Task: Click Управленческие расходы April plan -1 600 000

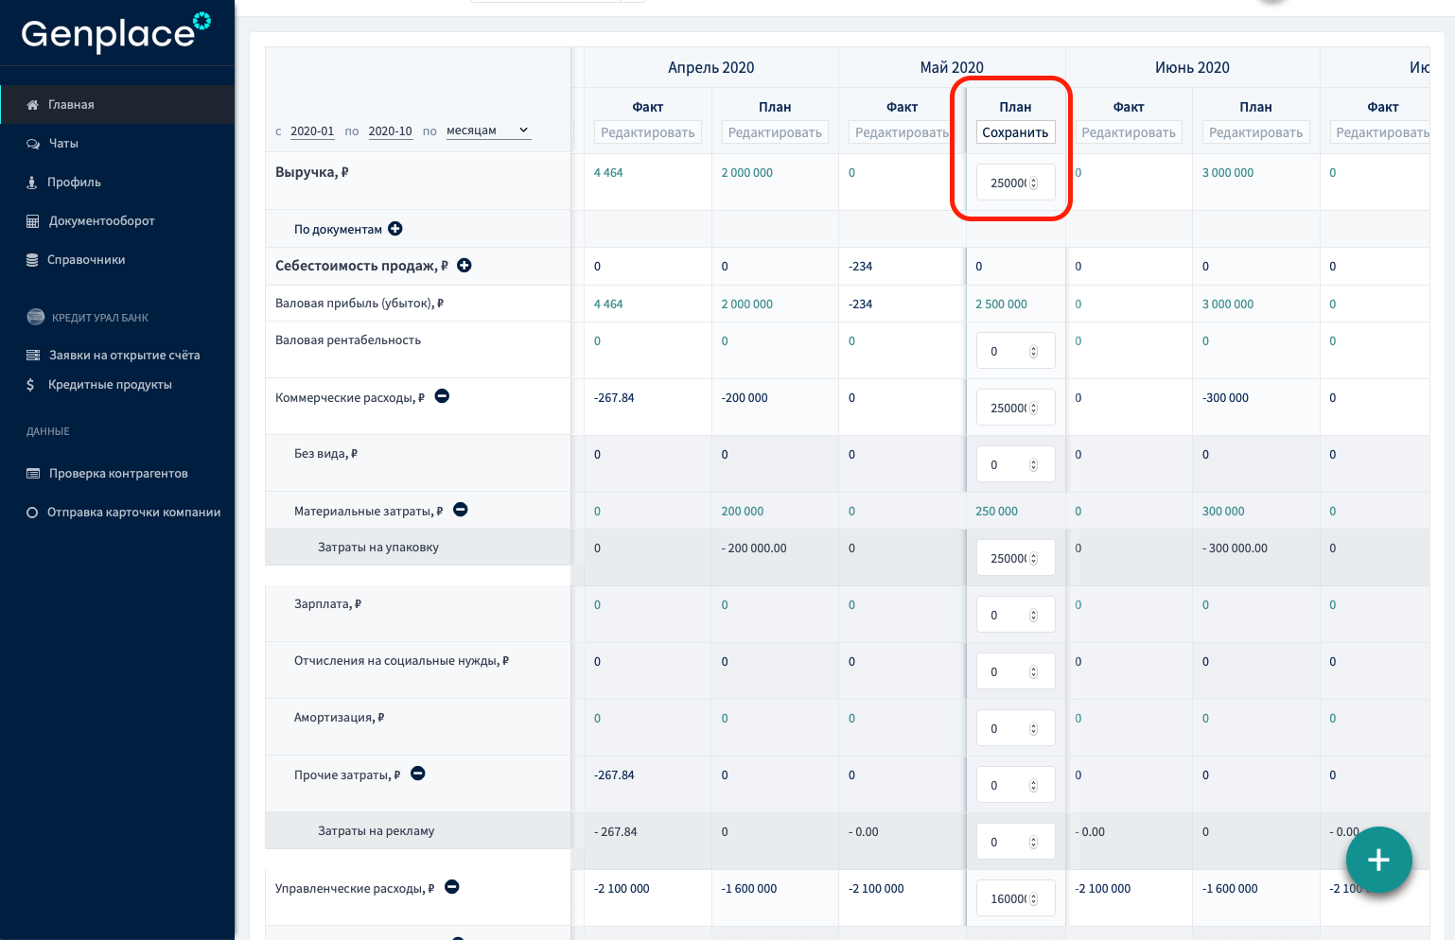Action: point(749,889)
